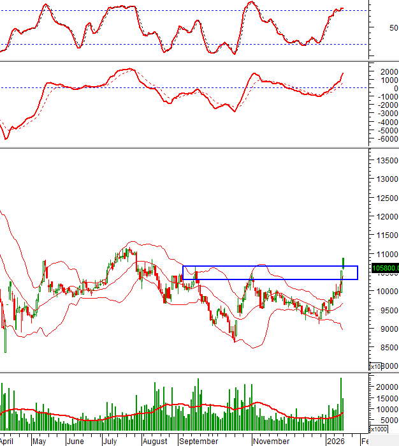Viewport: 399px width, 446px height.
Task: Click the 12000 price axis label
Action: coord(385,217)
